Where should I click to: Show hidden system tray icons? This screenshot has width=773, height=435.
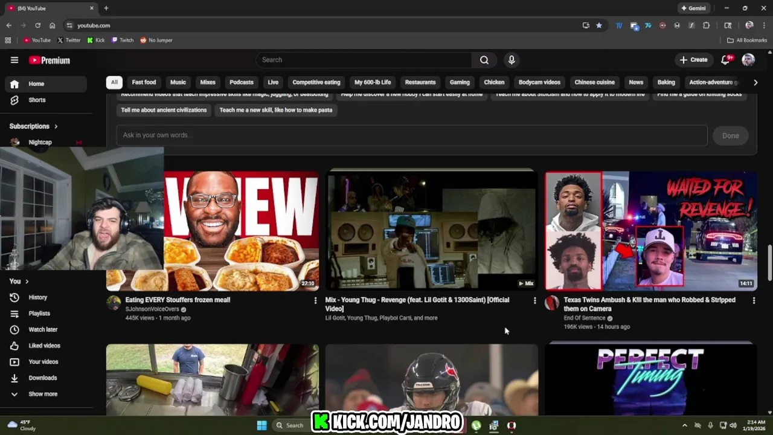click(x=685, y=425)
